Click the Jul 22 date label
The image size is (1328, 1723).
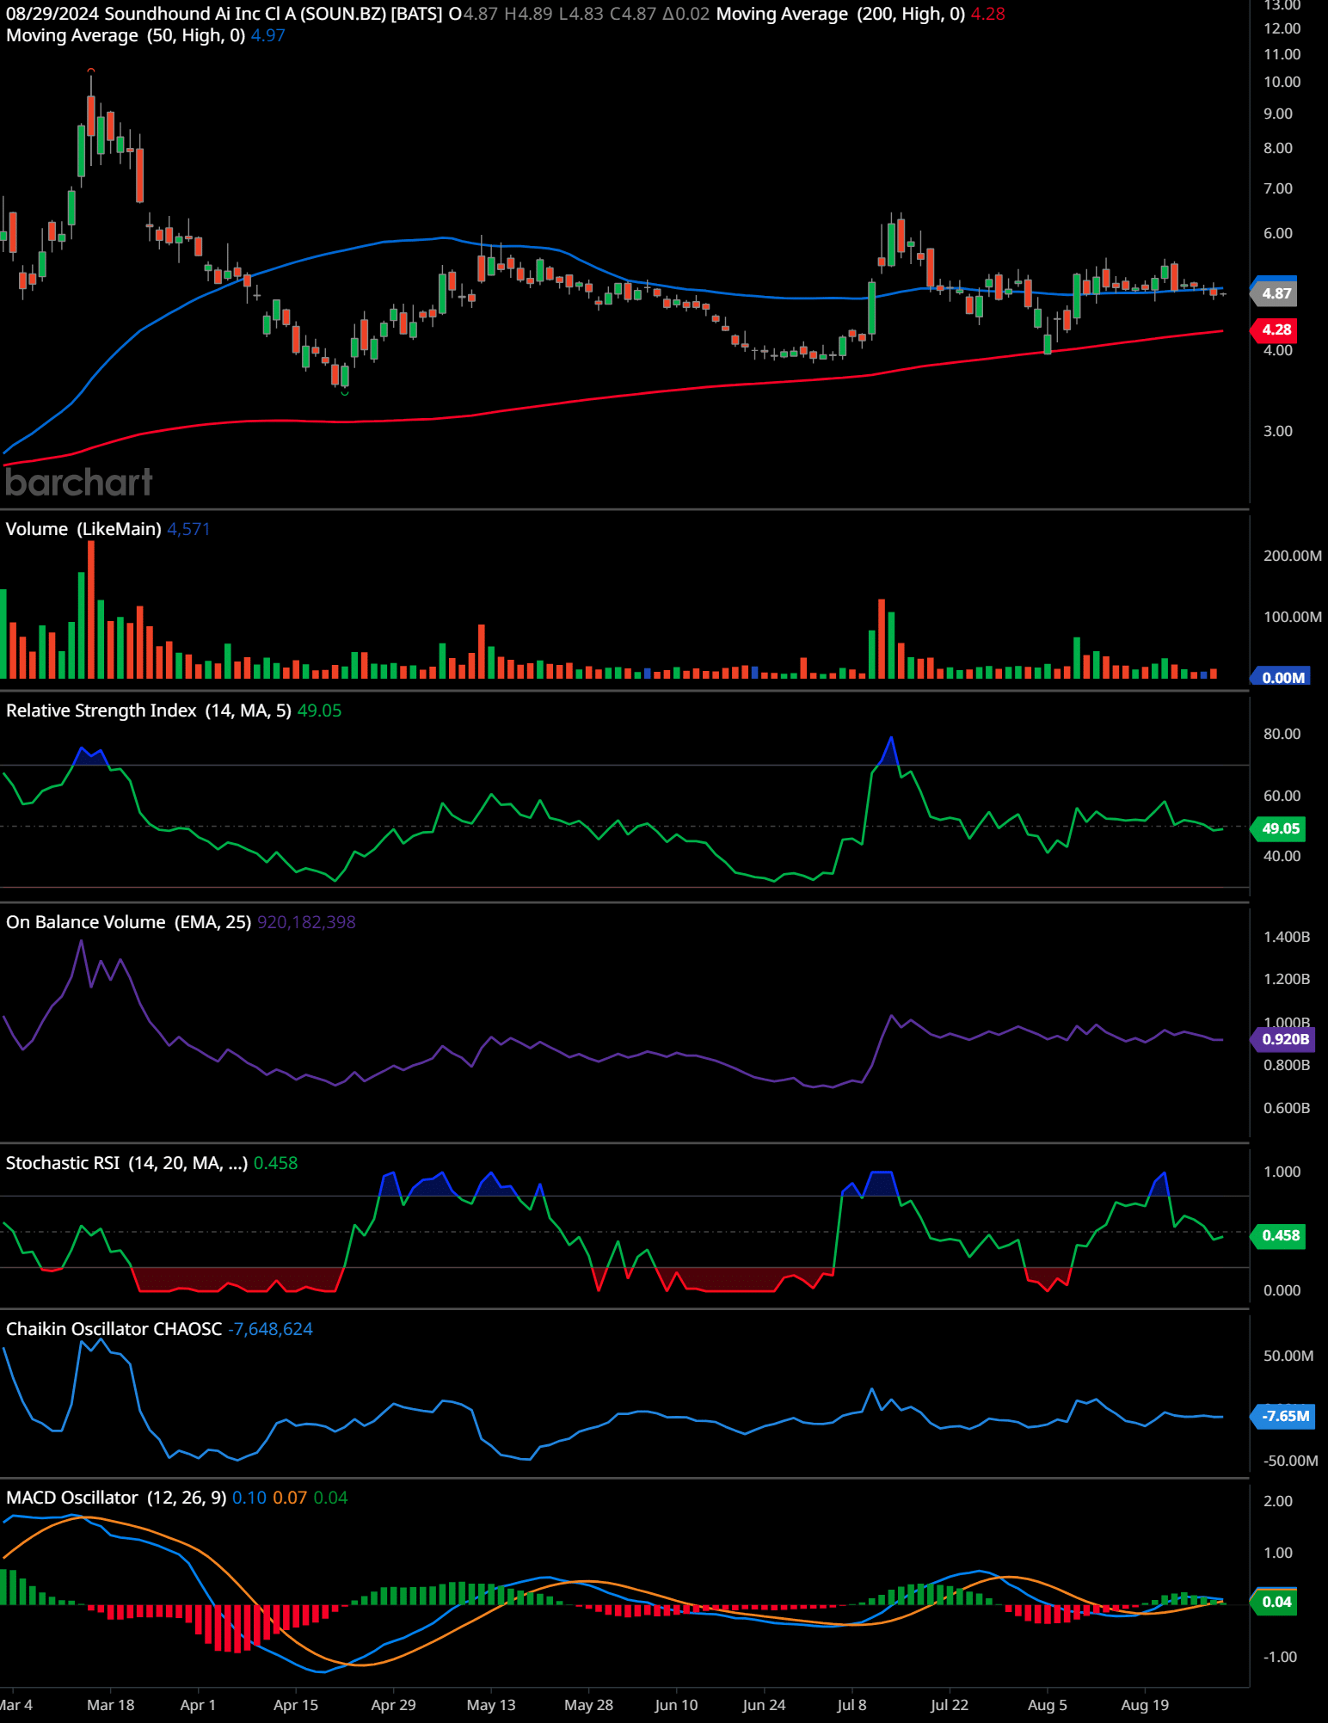coord(950,1705)
